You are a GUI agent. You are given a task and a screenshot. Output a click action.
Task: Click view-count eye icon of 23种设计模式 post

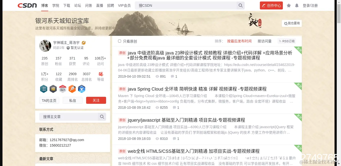coord(157,76)
